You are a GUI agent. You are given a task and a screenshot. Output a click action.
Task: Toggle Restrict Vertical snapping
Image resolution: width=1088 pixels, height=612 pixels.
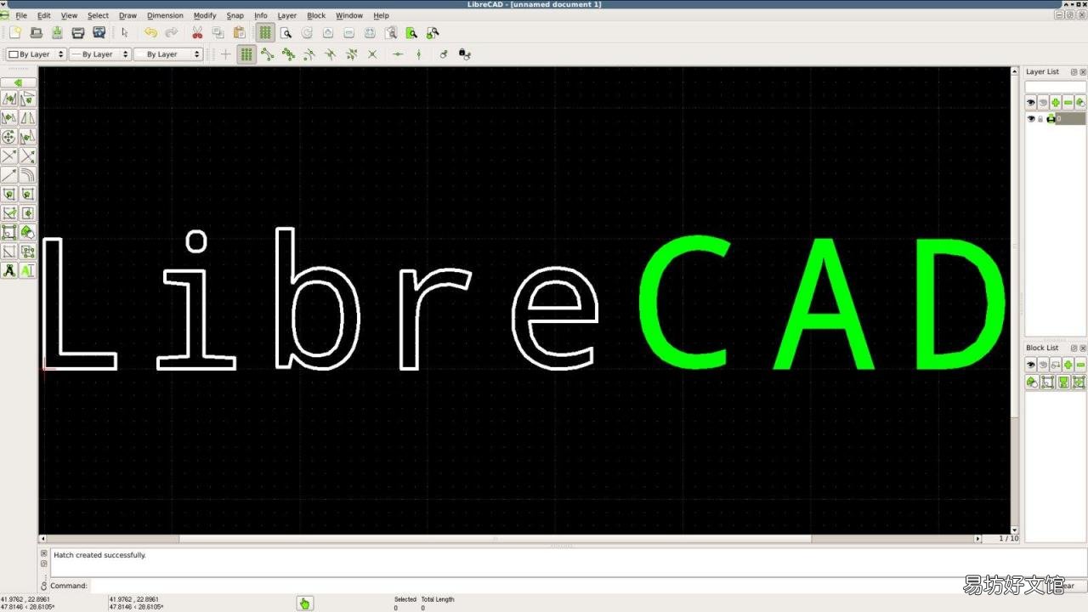(418, 54)
